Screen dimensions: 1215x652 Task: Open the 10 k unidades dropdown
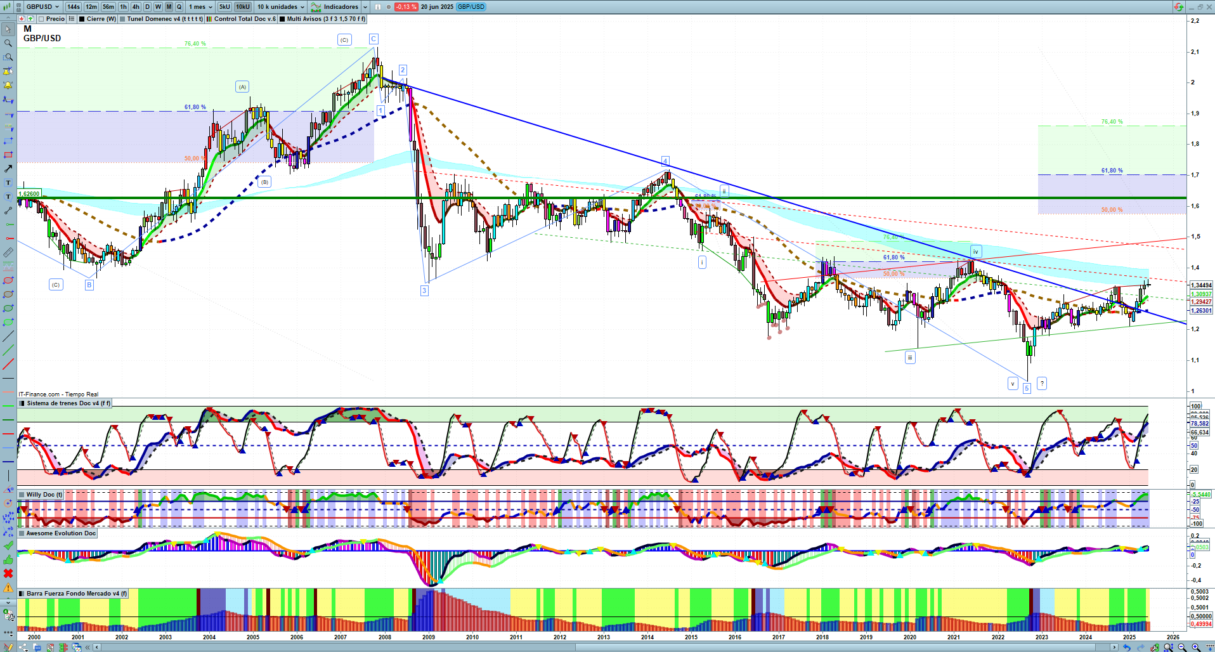tap(280, 7)
